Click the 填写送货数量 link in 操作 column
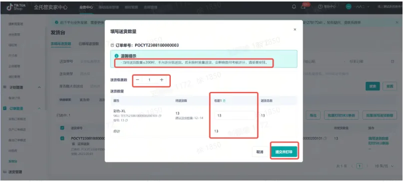 (379, 138)
